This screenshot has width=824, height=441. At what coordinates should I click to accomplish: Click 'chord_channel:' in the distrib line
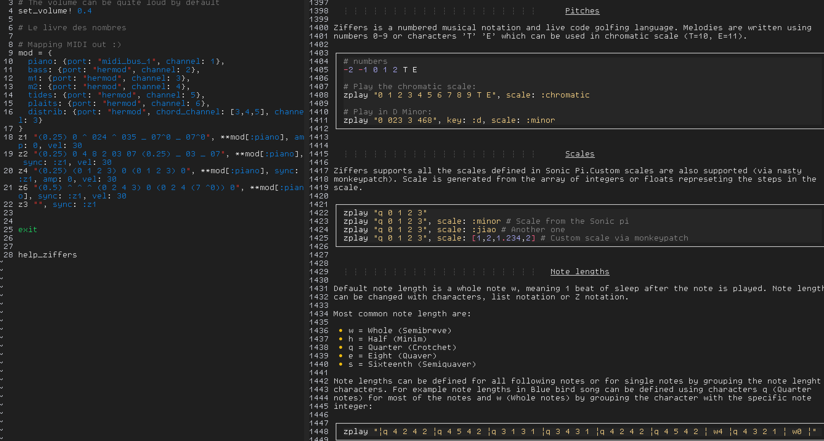(191, 112)
